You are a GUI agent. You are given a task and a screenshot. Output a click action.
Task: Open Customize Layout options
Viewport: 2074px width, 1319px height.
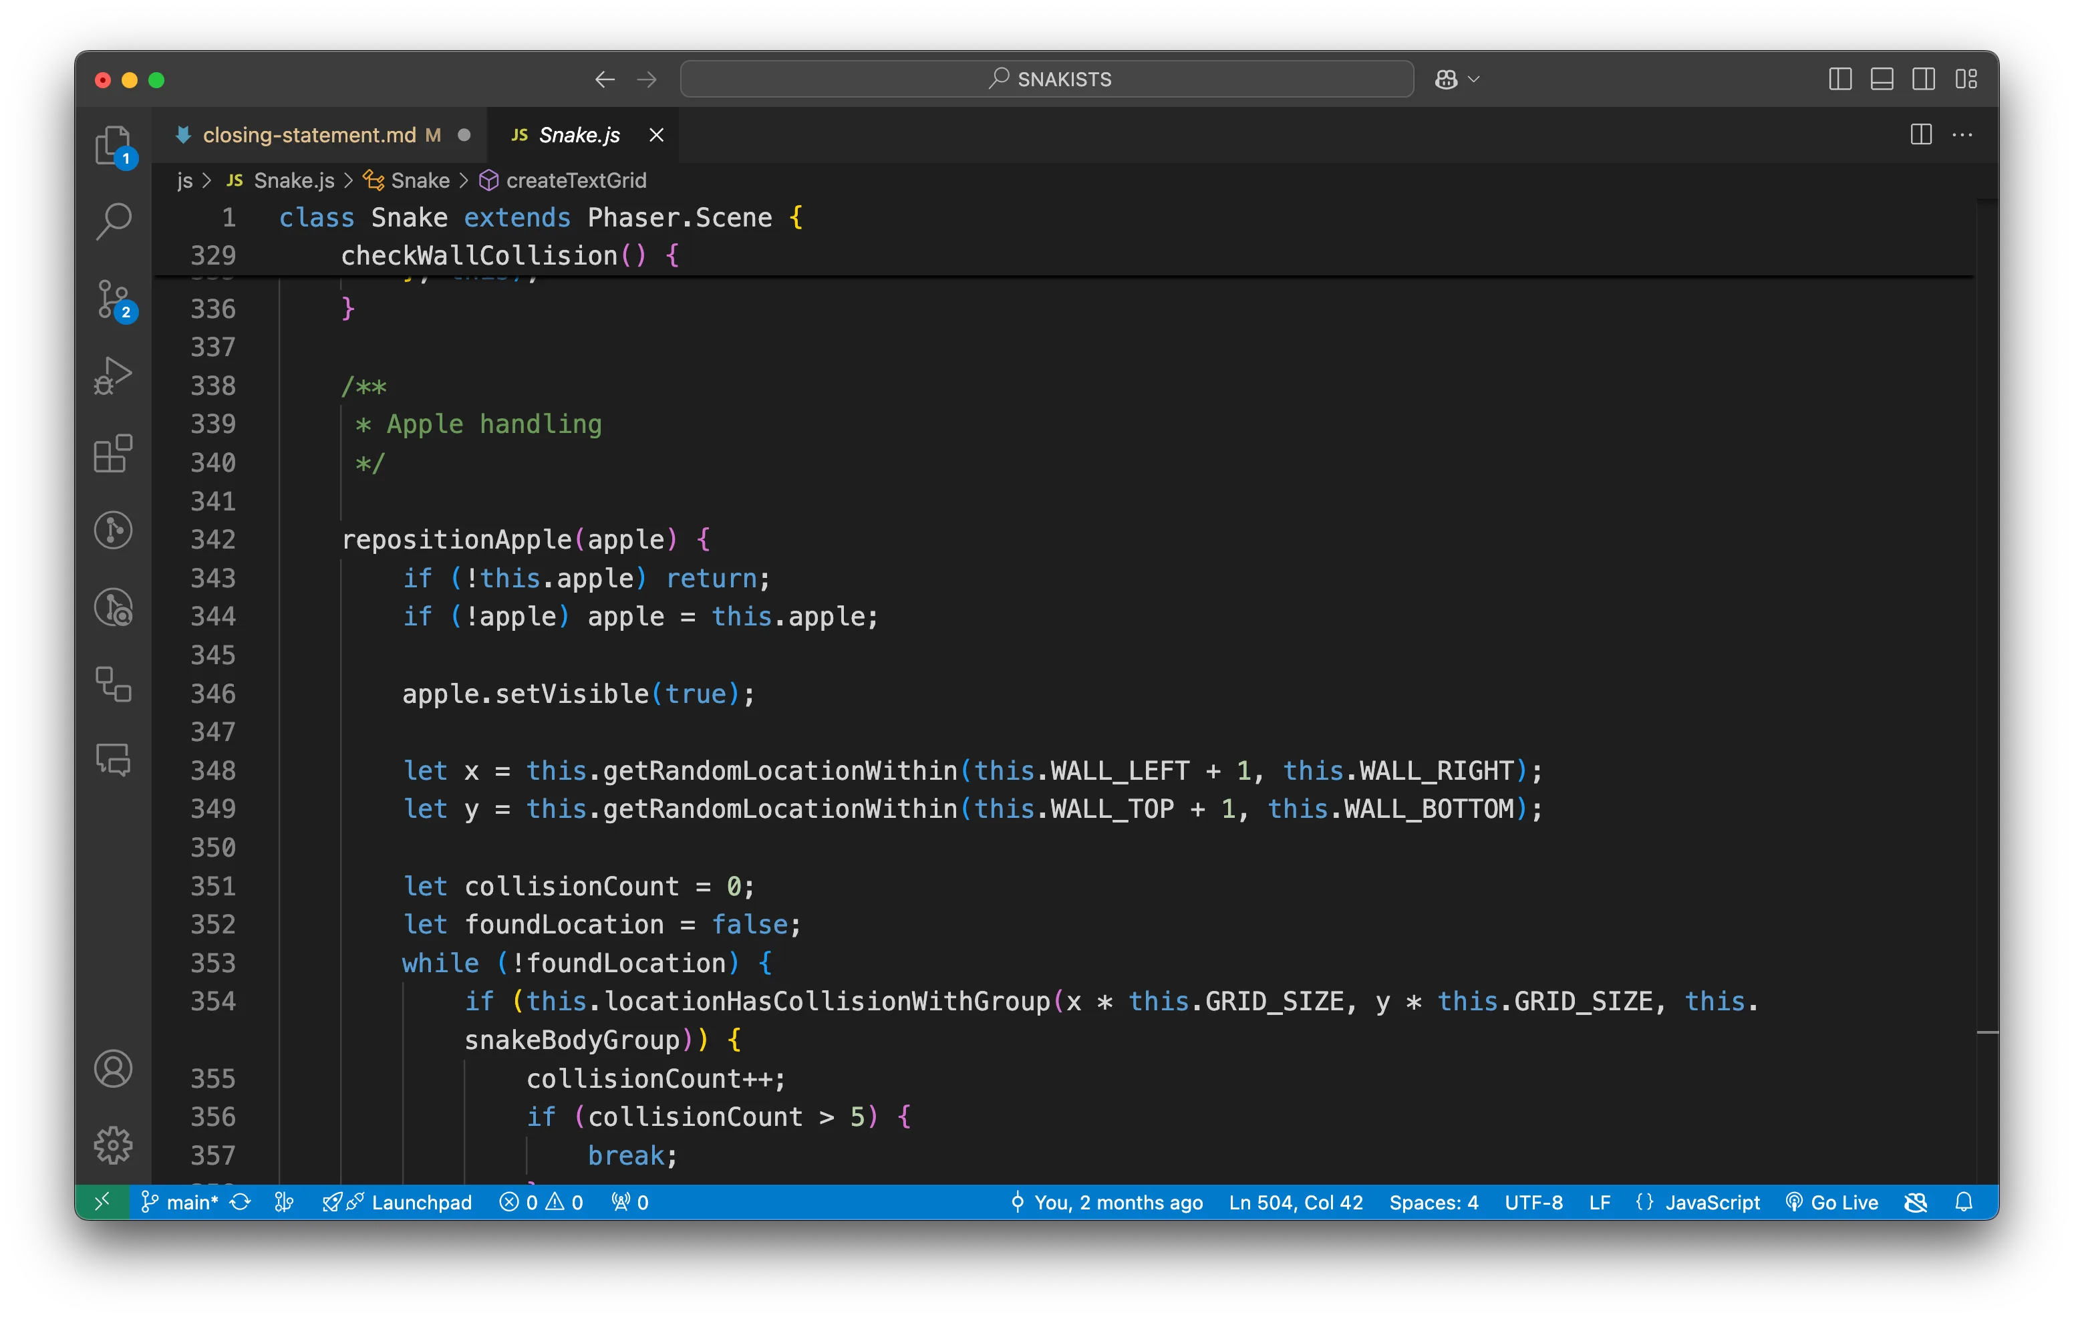[1966, 80]
